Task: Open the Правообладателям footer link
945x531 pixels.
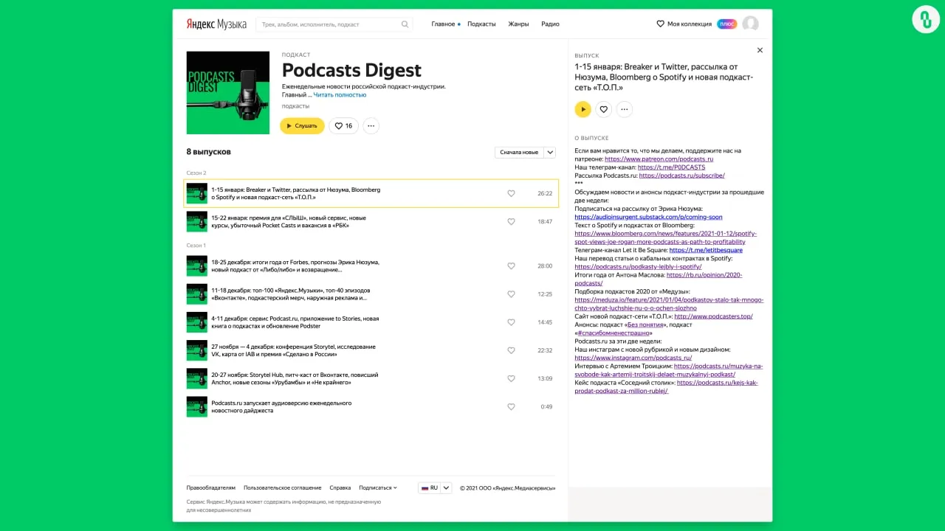Action: 211,487
